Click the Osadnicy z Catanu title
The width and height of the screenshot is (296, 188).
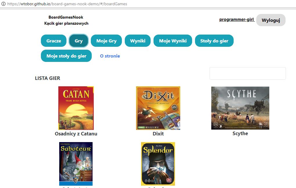(76, 134)
